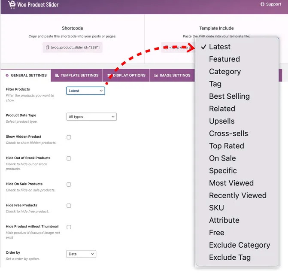Enable Hide On Sale Products checkbox
Screen dimensions: 288x273
pos(69,185)
